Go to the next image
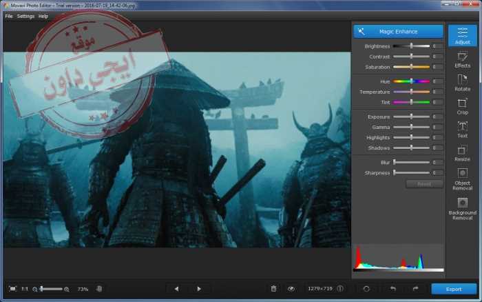The width and height of the screenshot is (482, 302). click(x=199, y=289)
